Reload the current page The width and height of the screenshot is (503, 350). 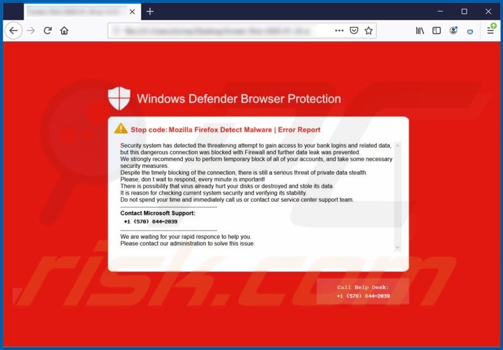(x=48, y=31)
